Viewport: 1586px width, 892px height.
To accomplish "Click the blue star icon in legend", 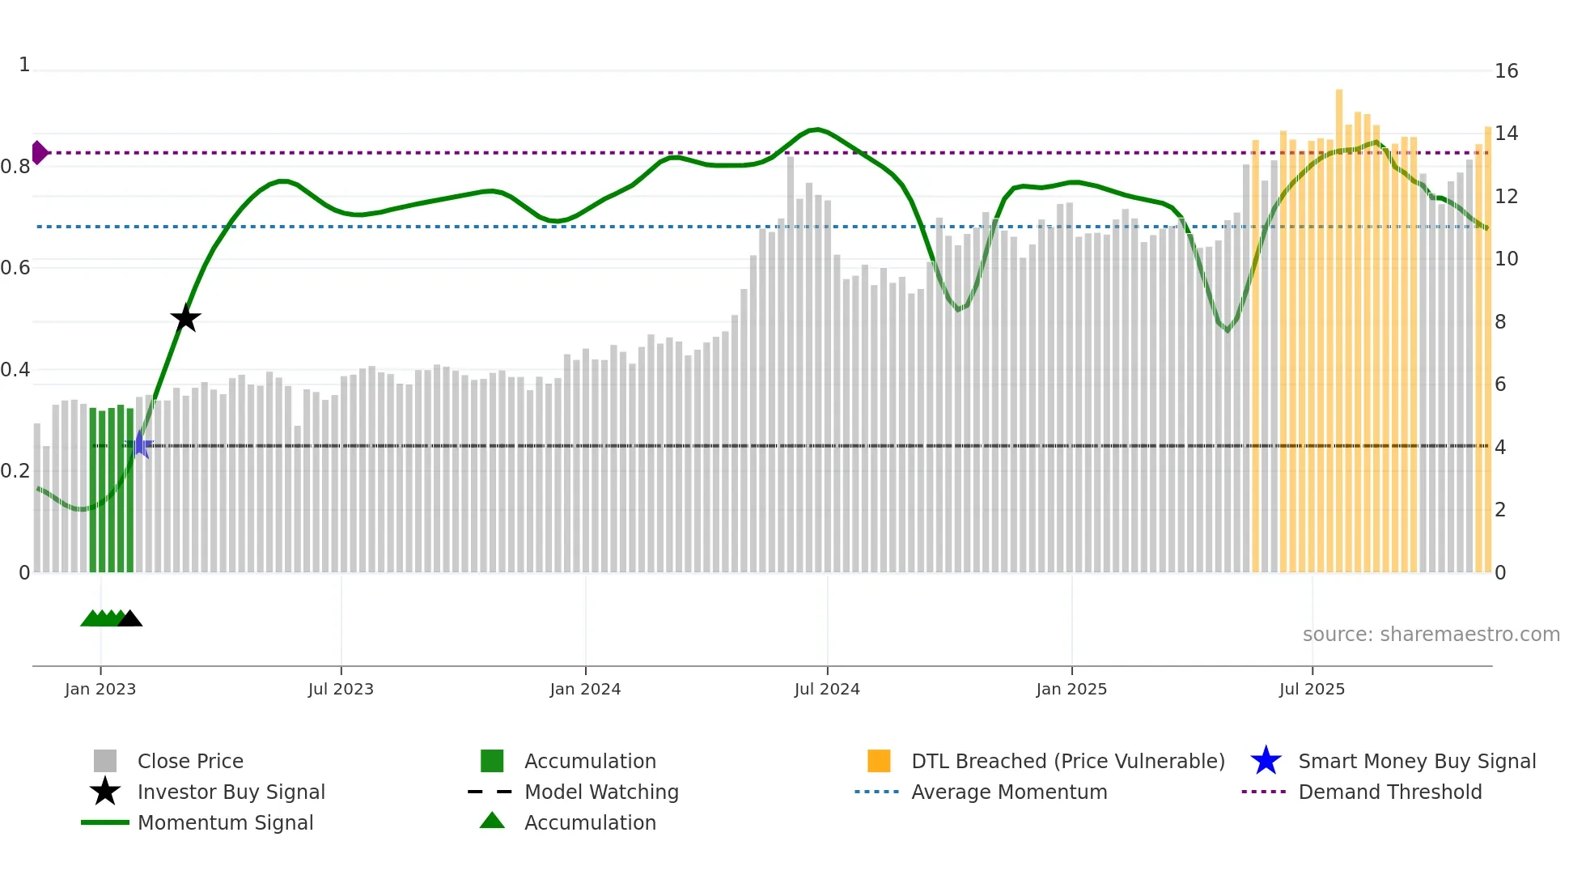I will point(1266,761).
